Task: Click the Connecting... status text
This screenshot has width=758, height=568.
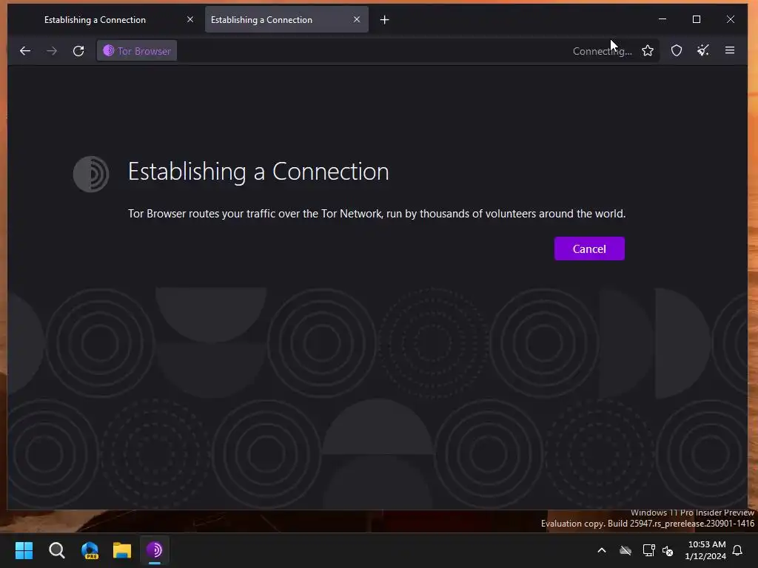Action: click(603, 51)
